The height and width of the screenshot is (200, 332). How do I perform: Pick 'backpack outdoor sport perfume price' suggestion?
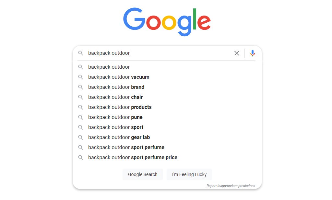tap(133, 158)
